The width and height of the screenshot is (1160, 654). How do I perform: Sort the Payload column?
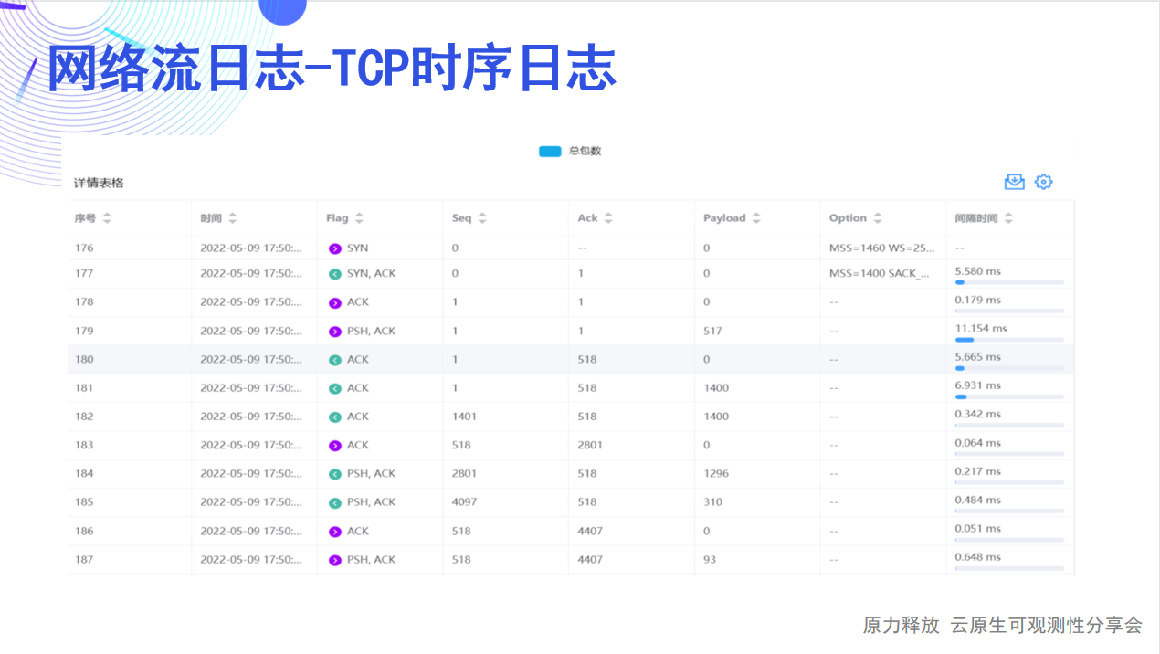[756, 218]
